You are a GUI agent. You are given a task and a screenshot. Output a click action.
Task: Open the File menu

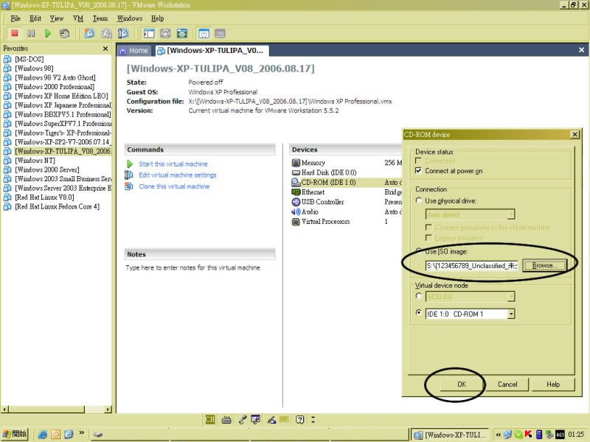[15, 18]
